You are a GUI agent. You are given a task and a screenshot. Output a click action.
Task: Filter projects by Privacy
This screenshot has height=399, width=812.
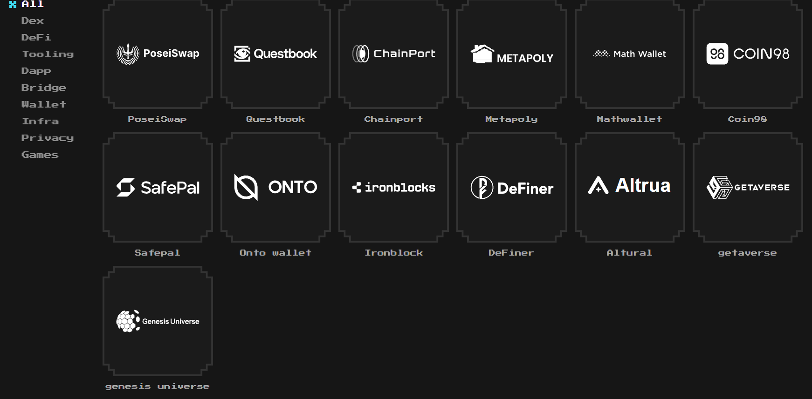coord(47,138)
